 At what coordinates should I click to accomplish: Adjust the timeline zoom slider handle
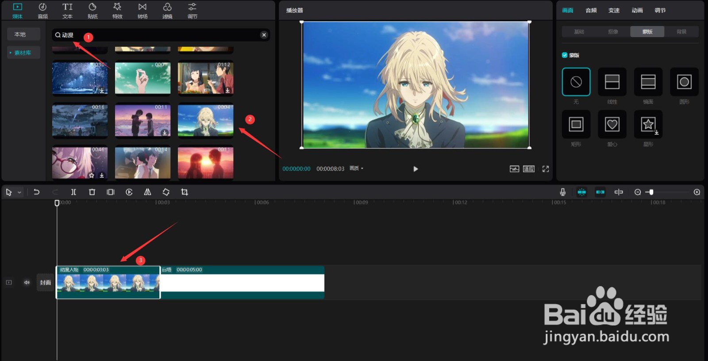651,192
